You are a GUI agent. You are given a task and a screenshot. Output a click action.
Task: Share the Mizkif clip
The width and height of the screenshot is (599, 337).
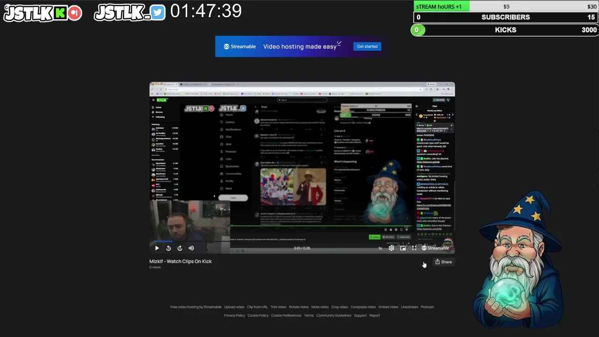[443, 262]
